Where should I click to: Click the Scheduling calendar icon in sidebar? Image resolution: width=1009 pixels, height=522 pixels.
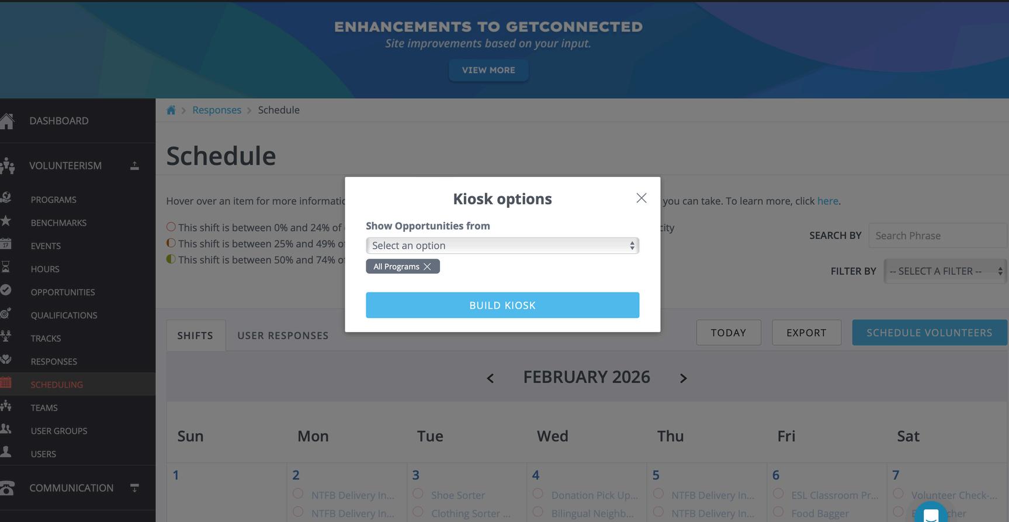(x=6, y=384)
